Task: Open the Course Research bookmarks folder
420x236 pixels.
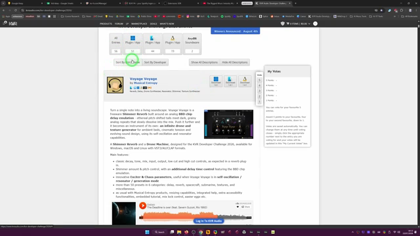Action: point(70,16)
